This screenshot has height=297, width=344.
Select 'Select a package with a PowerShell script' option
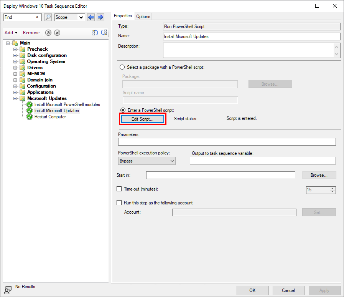click(x=122, y=67)
